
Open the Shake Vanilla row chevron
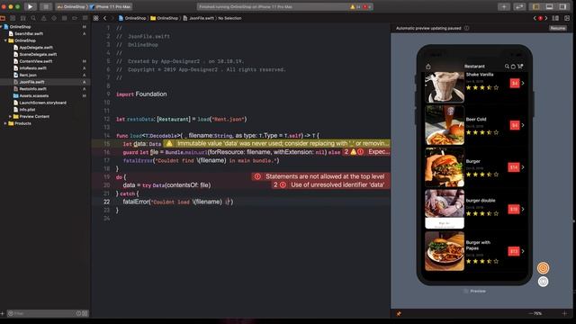[x=523, y=83]
